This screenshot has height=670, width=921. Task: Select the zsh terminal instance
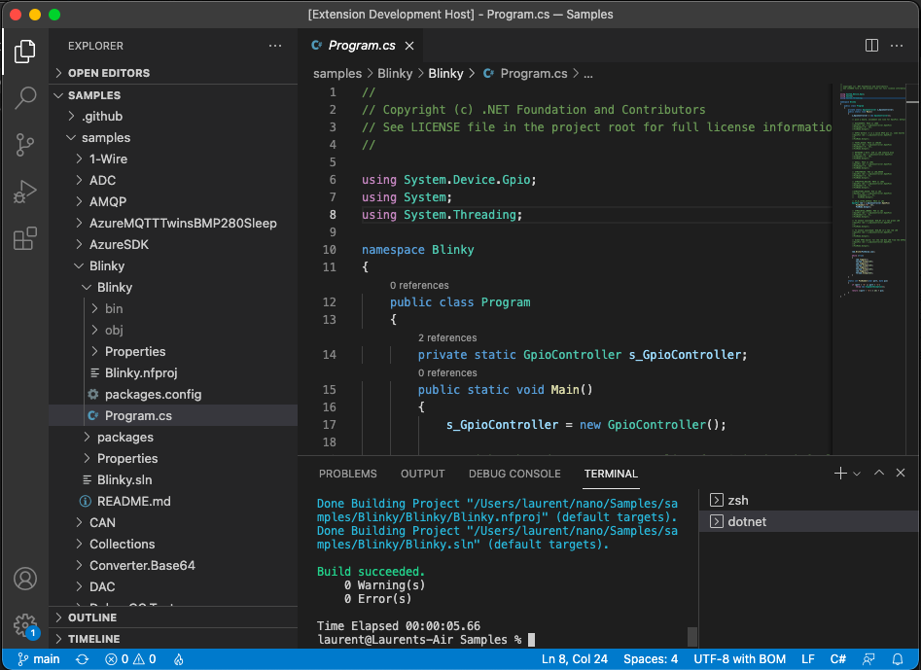coord(809,500)
